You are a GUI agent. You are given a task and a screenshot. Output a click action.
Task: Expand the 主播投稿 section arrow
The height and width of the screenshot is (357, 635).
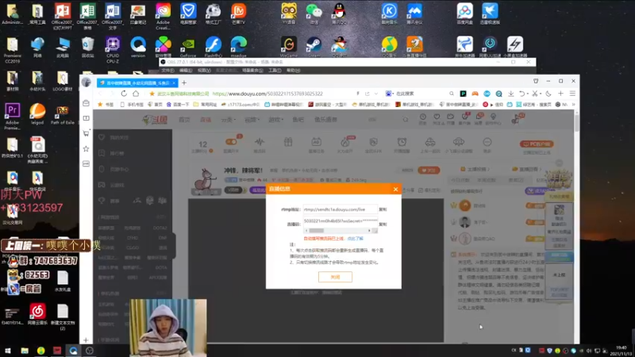point(489,169)
